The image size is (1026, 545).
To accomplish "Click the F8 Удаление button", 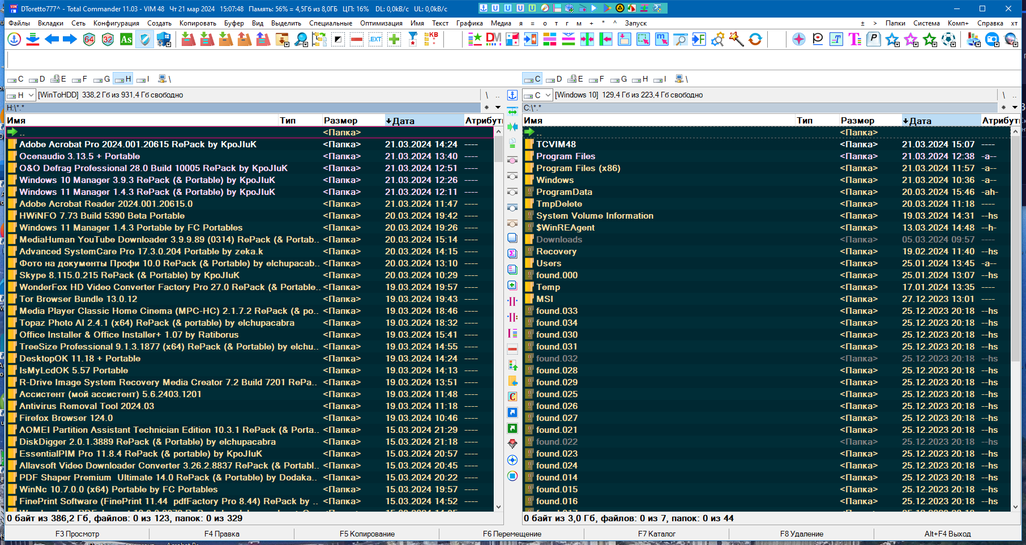I will click(x=802, y=534).
